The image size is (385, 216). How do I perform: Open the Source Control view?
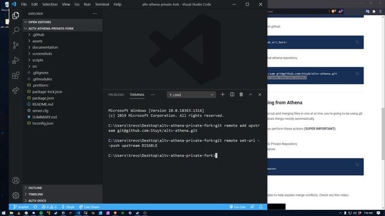(x=16, y=45)
